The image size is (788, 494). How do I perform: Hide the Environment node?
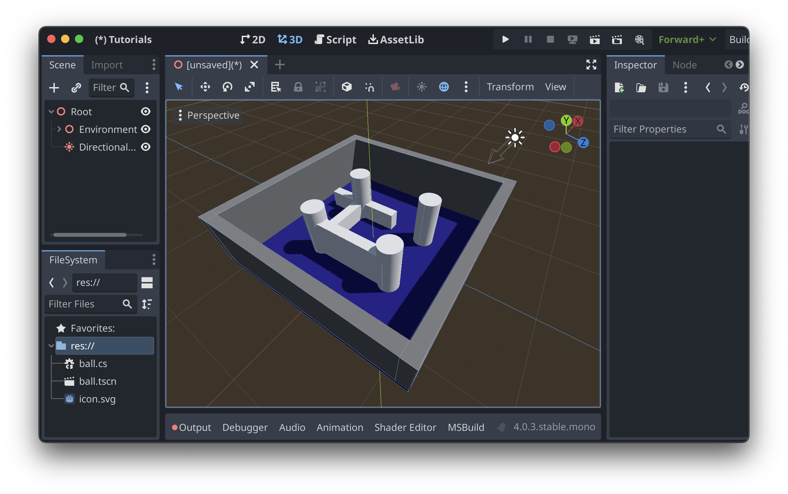click(146, 129)
